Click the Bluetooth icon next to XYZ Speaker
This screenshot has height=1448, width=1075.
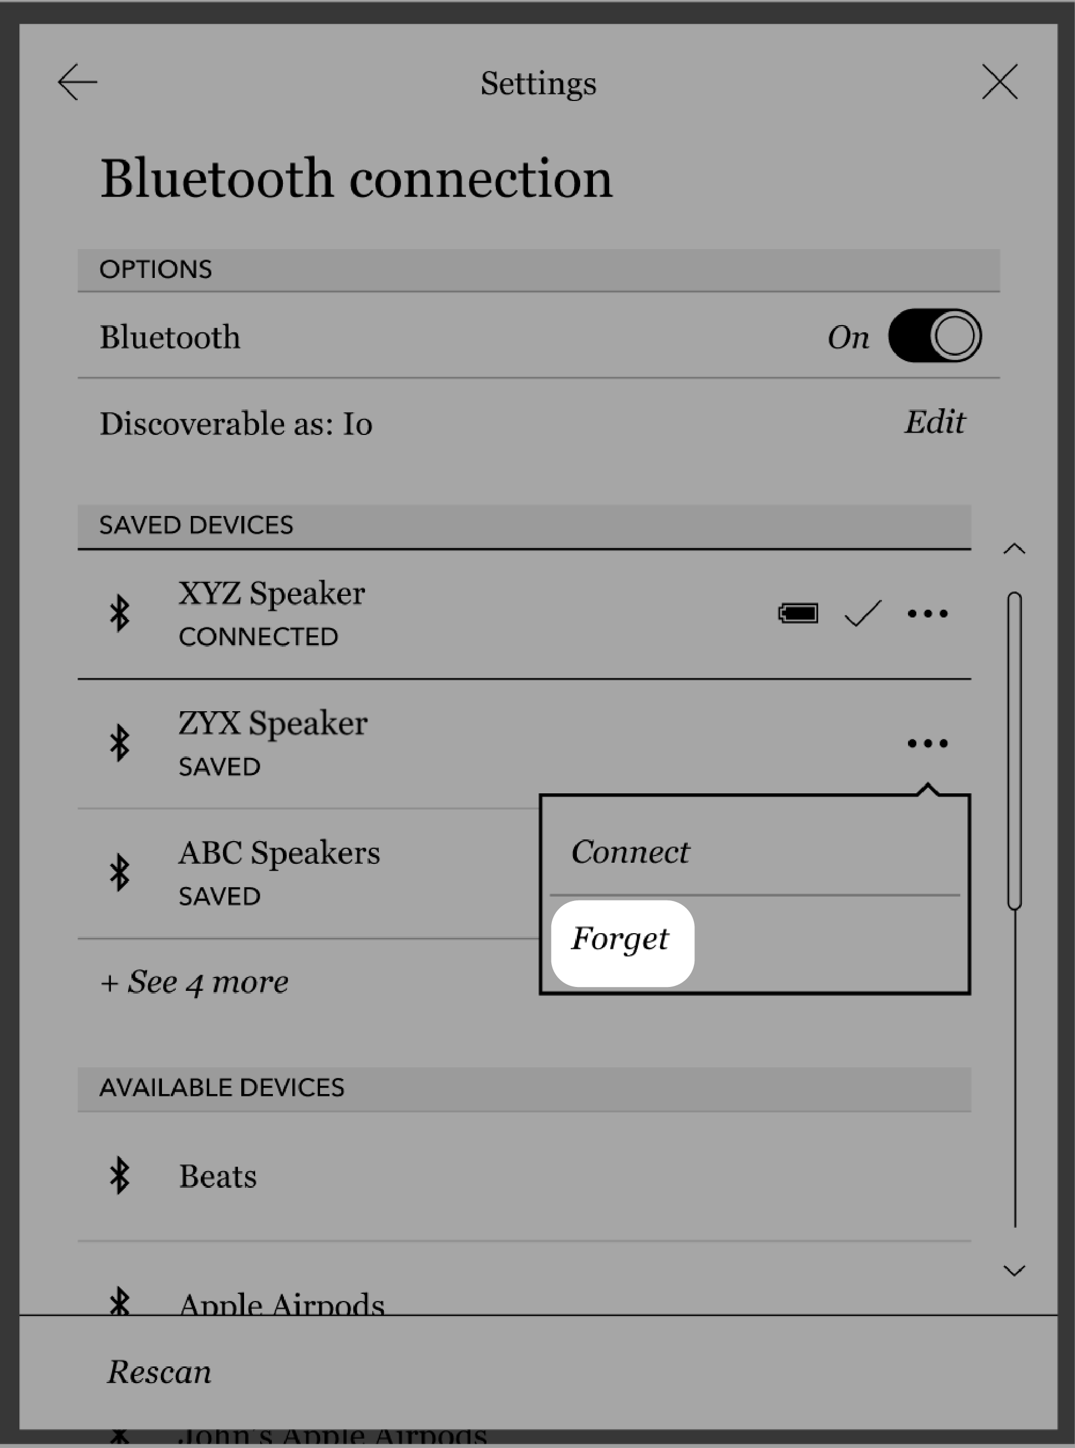tap(121, 612)
